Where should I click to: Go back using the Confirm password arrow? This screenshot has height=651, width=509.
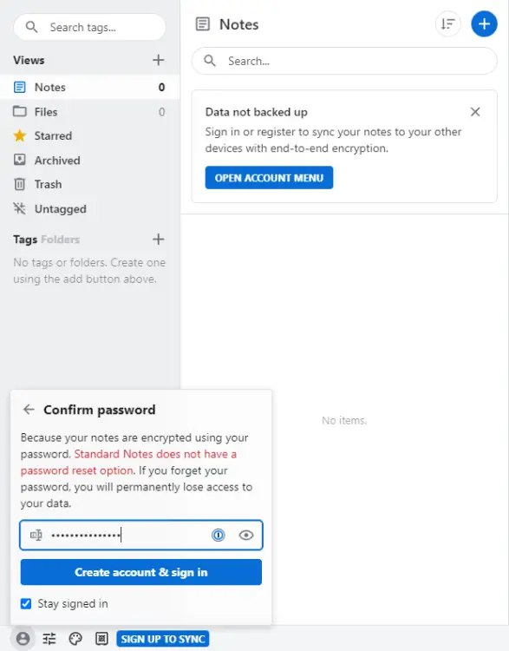(x=29, y=410)
